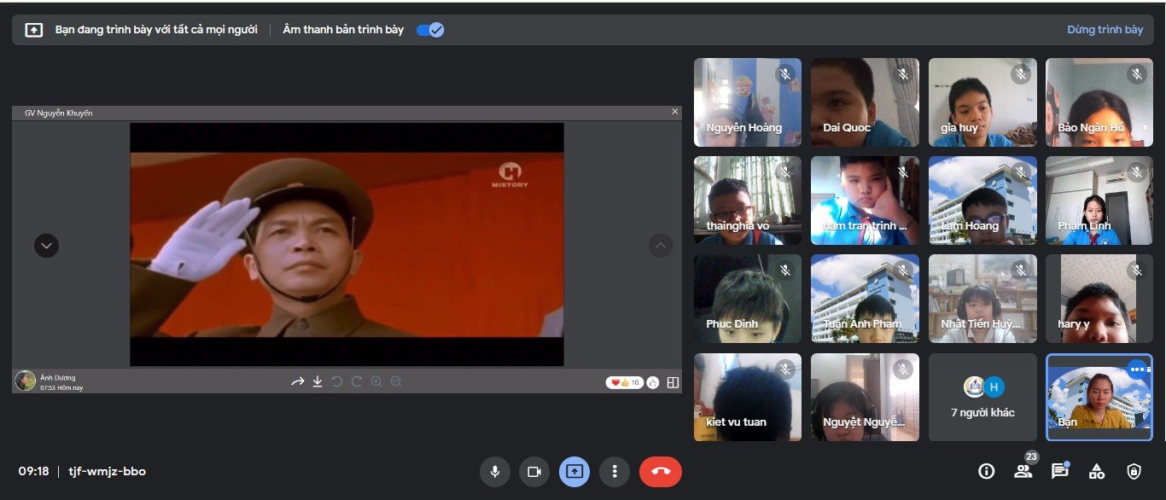Open the Activities shapes icon
This screenshot has height=500, width=1166.
point(1097,471)
